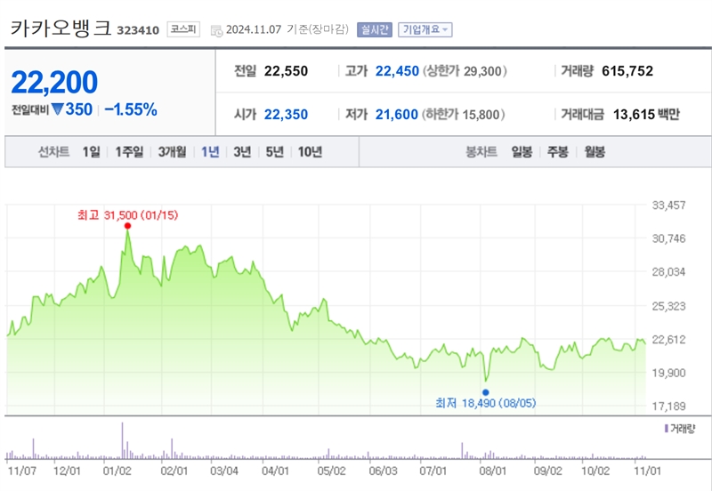
Task: Click the 저가 value 21,600
Action: point(396,115)
